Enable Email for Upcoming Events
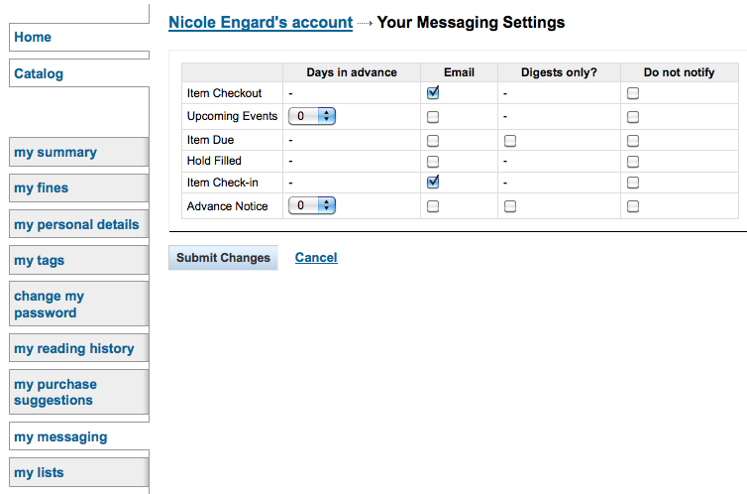 point(433,117)
